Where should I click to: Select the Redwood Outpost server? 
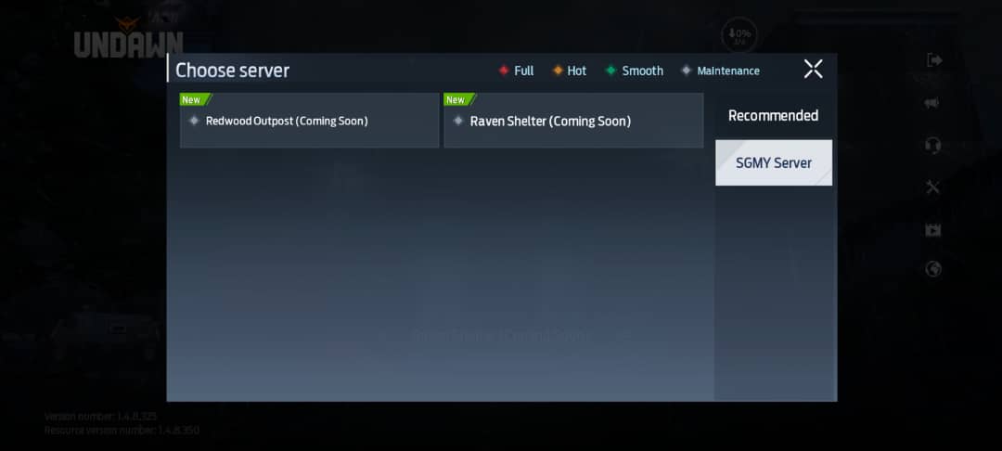point(309,122)
